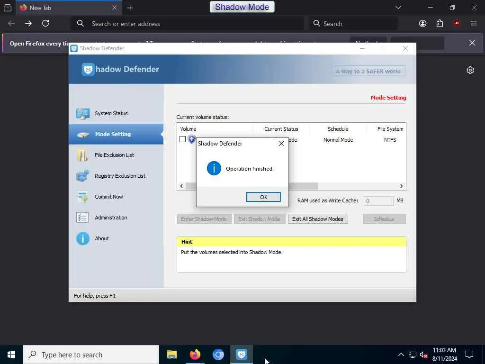Open Firefox extensions puzzle icon
The image size is (485, 364).
pos(440,24)
